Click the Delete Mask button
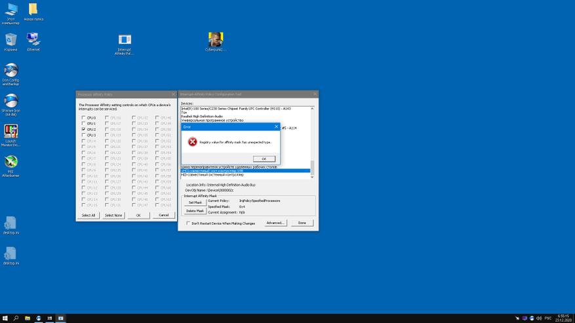The width and height of the screenshot is (575, 323). tap(195, 211)
